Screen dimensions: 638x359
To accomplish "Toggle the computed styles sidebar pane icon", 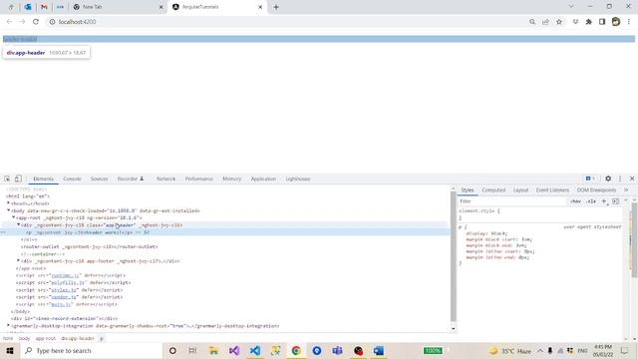I will (x=616, y=201).
